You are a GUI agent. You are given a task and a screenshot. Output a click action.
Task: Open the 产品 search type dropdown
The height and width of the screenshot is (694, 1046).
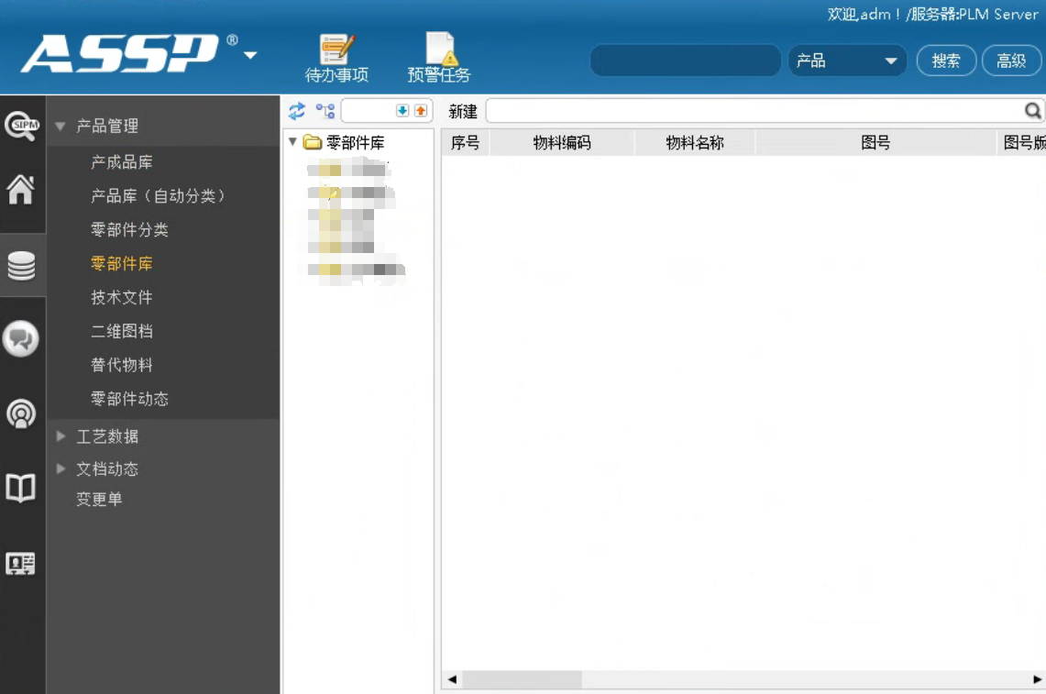point(847,61)
